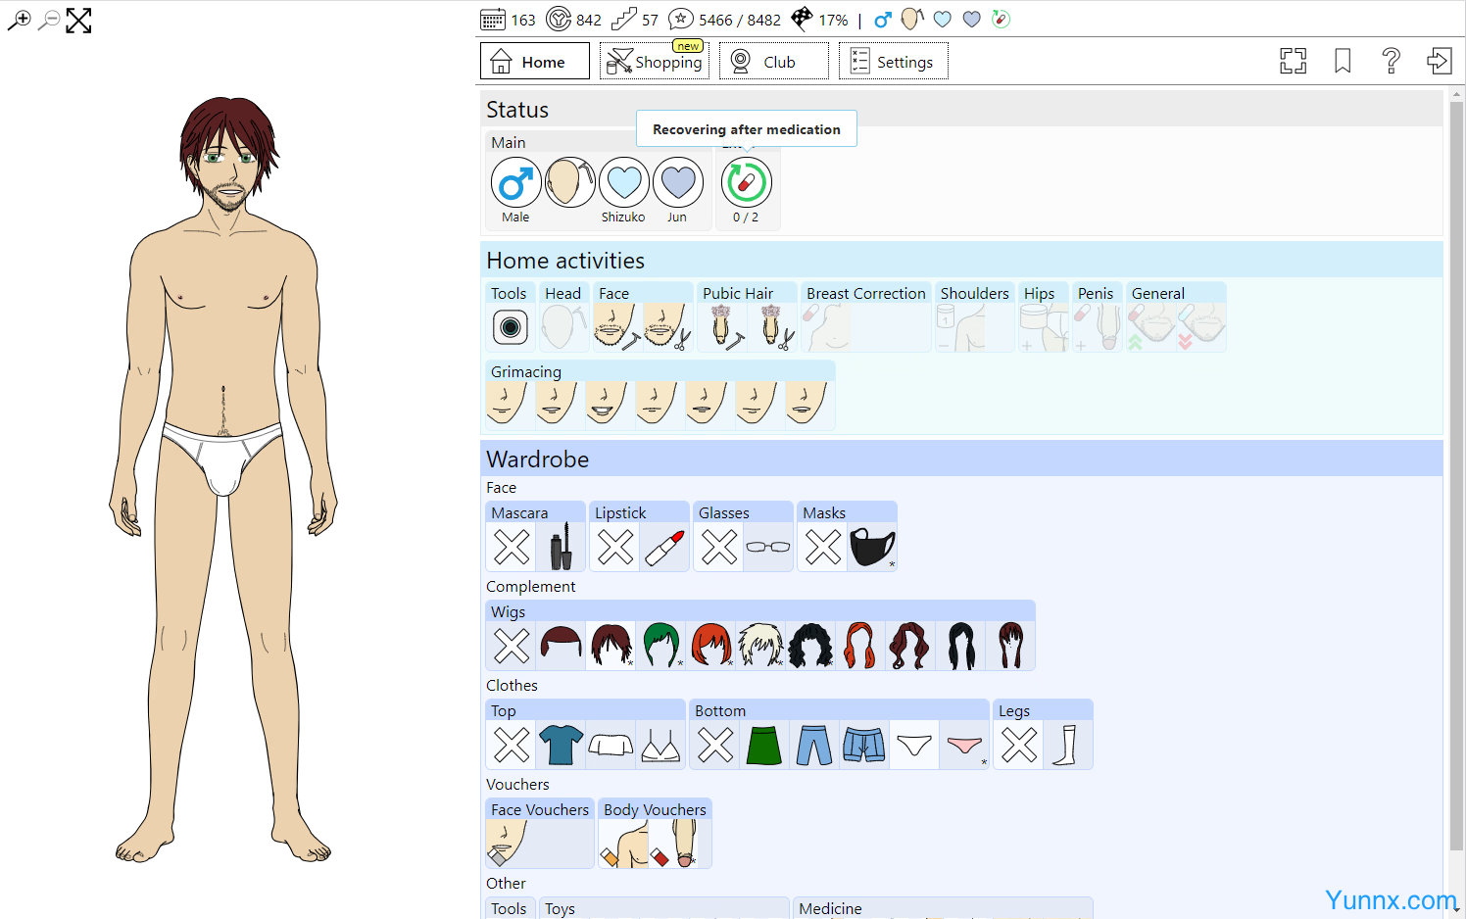Toggle the fullscreen frame icon
1466x919 pixels.
pos(1293,61)
